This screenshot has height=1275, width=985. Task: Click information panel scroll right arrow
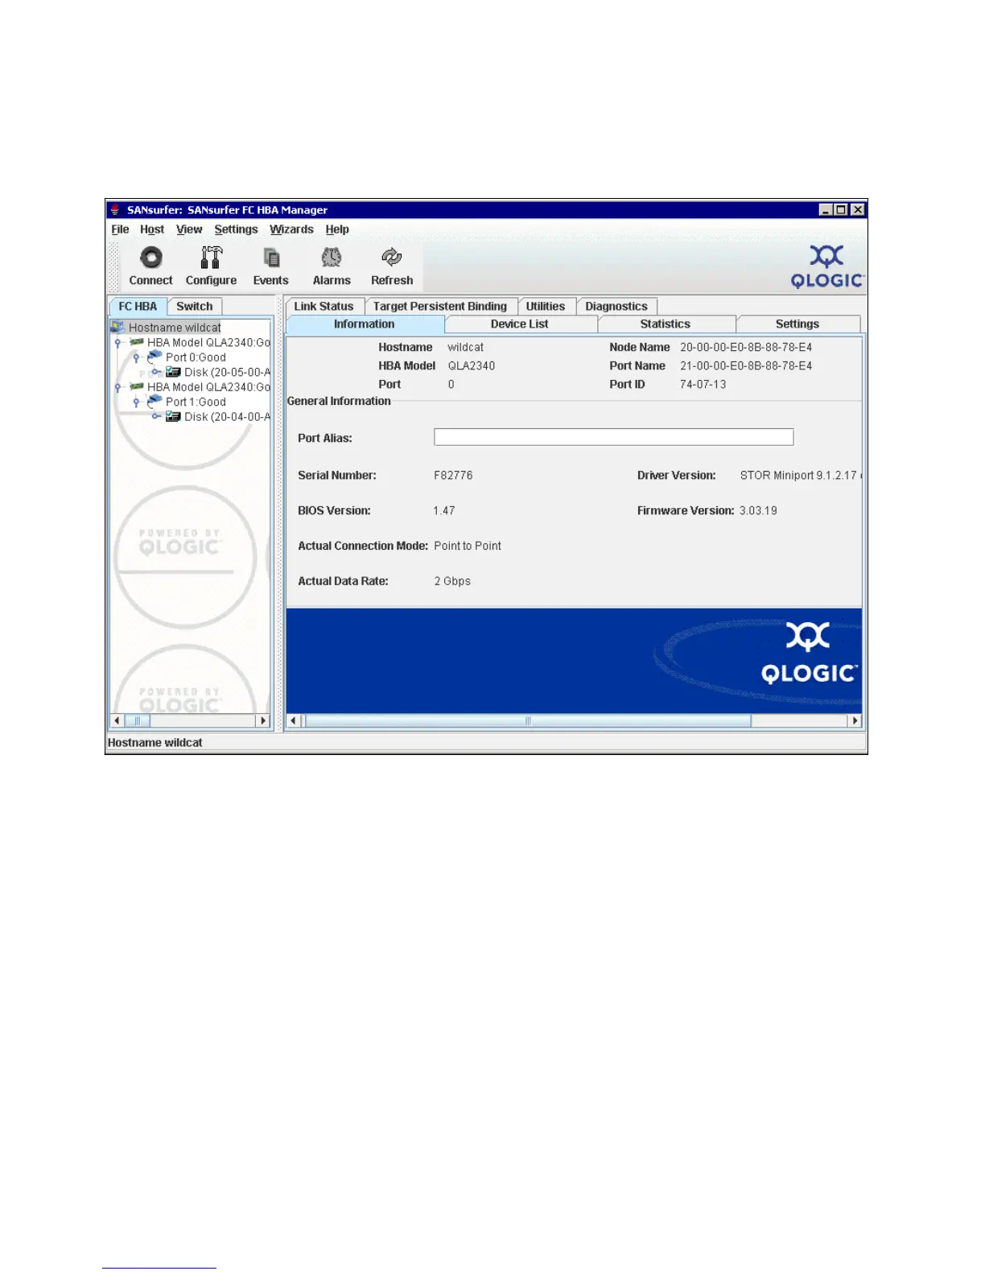coord(855,721)
